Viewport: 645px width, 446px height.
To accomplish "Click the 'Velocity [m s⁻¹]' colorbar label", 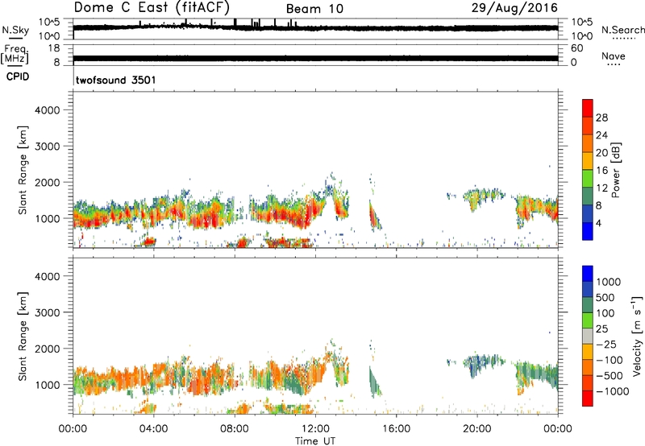I will [637, 336].
